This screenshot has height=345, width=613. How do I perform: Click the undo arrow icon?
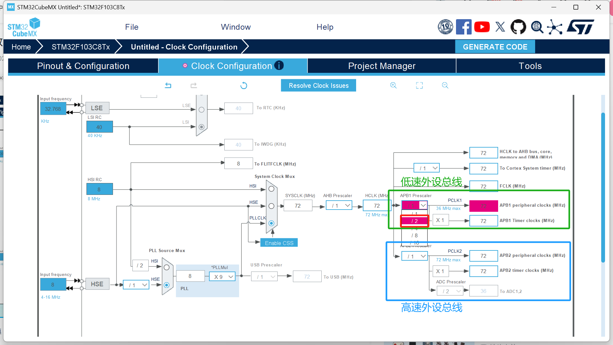click(x=168, y=85)
